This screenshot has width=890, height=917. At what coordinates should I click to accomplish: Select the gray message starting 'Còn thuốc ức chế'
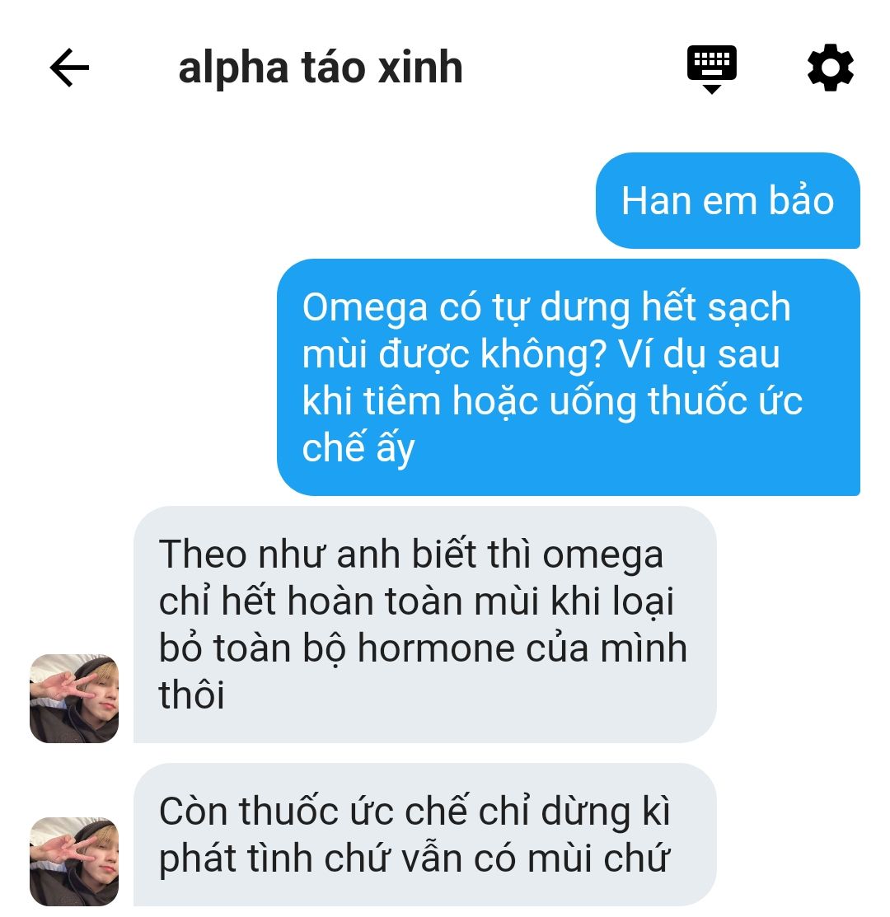(425, 835)
